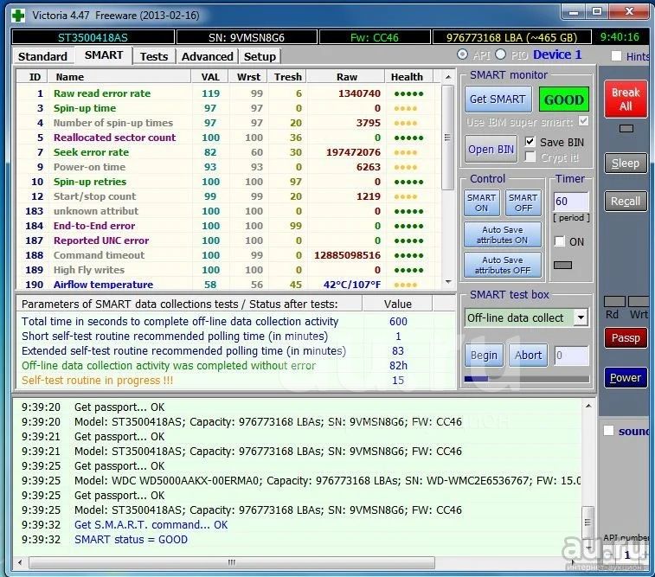Screen dimensions: 655x577
Task: Click the Open BIN button
Action: click(491, 150)
